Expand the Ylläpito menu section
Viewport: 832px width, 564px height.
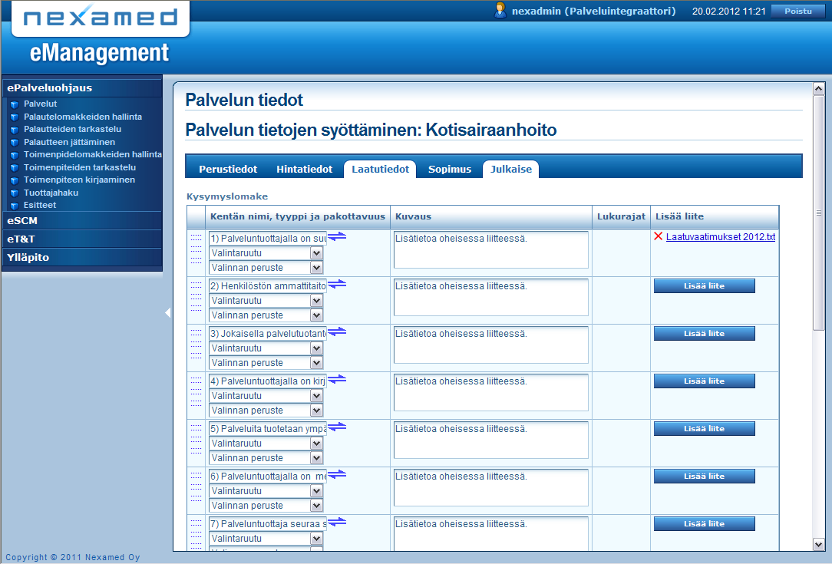(82, 257)
